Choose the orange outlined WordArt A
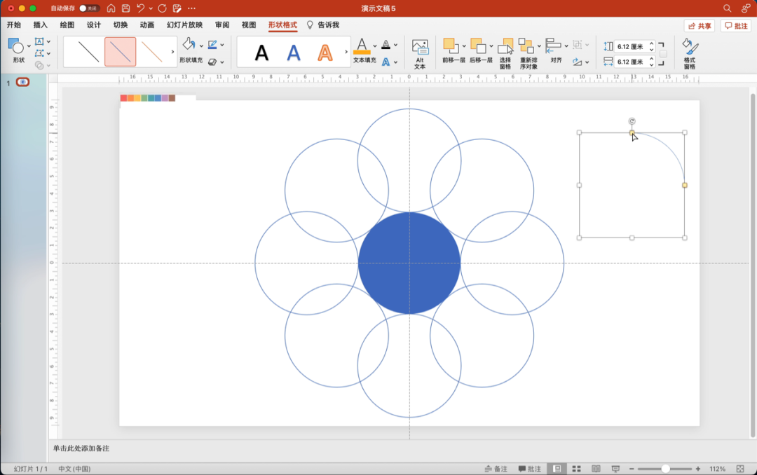The height and width of the screenshot is (475, 757). 325,53
